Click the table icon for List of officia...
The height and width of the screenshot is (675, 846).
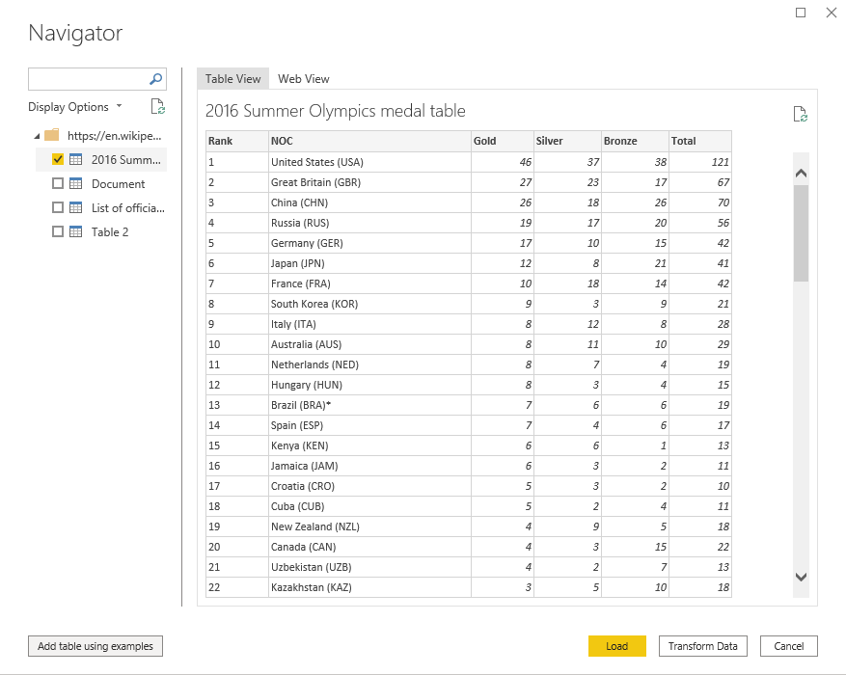76,207
